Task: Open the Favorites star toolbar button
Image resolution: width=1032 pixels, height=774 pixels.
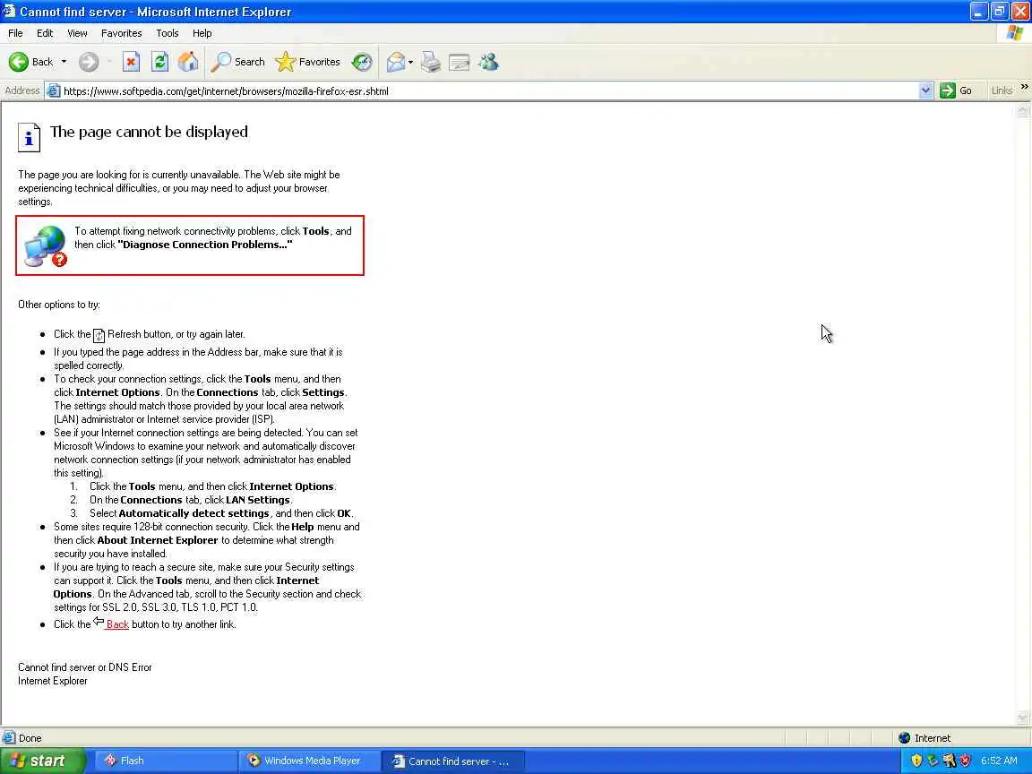Action: pos(307,62)
